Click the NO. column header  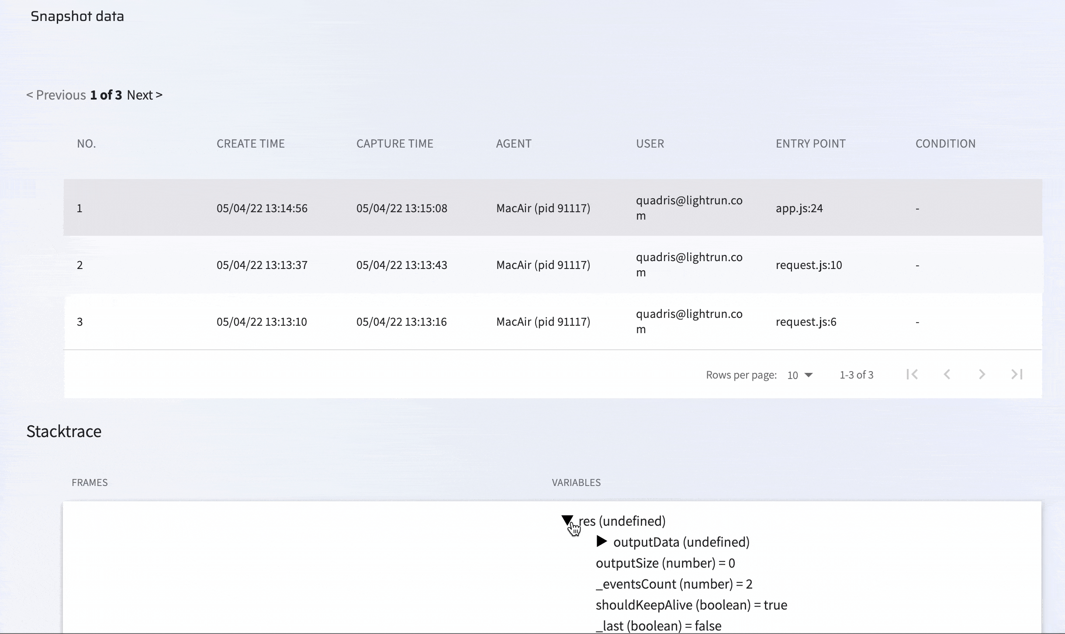click(x=86, y=144)
